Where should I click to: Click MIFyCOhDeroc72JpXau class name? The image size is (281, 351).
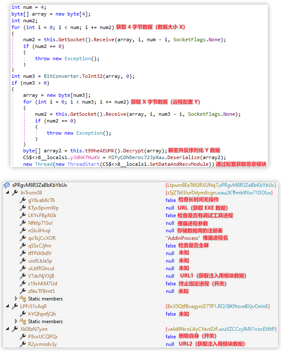pyautogui.click(x=136, y=157)
